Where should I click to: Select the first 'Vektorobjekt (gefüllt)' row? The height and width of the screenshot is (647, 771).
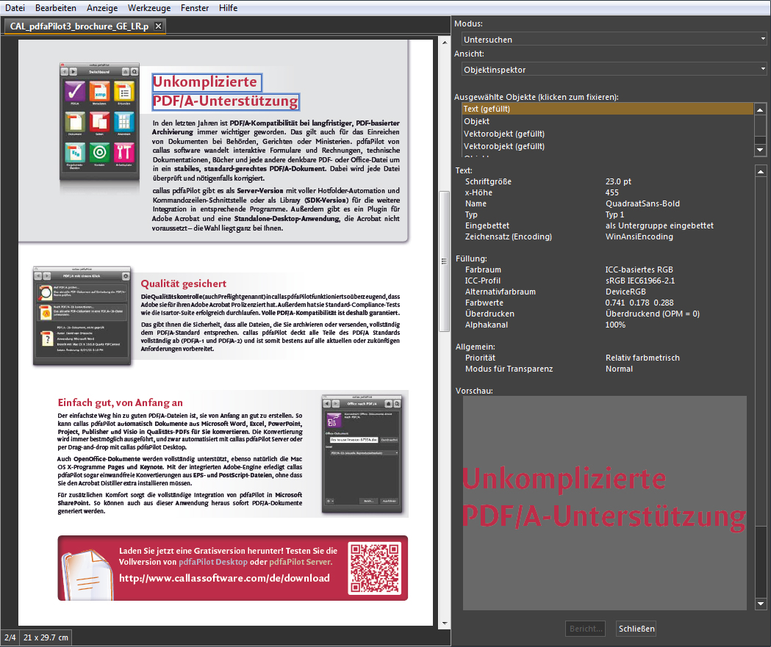click(607, 134)
